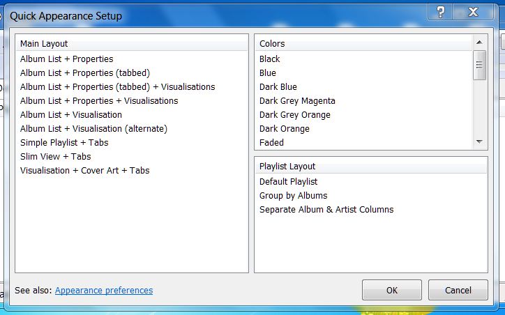This screenshot has height=315, width=505.
Task: Close the Quick Appearance Setup dialog
Action: pos(473,12)
